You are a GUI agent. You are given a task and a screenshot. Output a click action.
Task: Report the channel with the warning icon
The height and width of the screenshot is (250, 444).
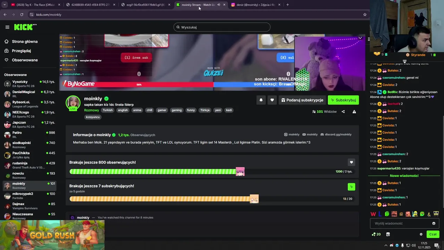click(x=354, y=111)
